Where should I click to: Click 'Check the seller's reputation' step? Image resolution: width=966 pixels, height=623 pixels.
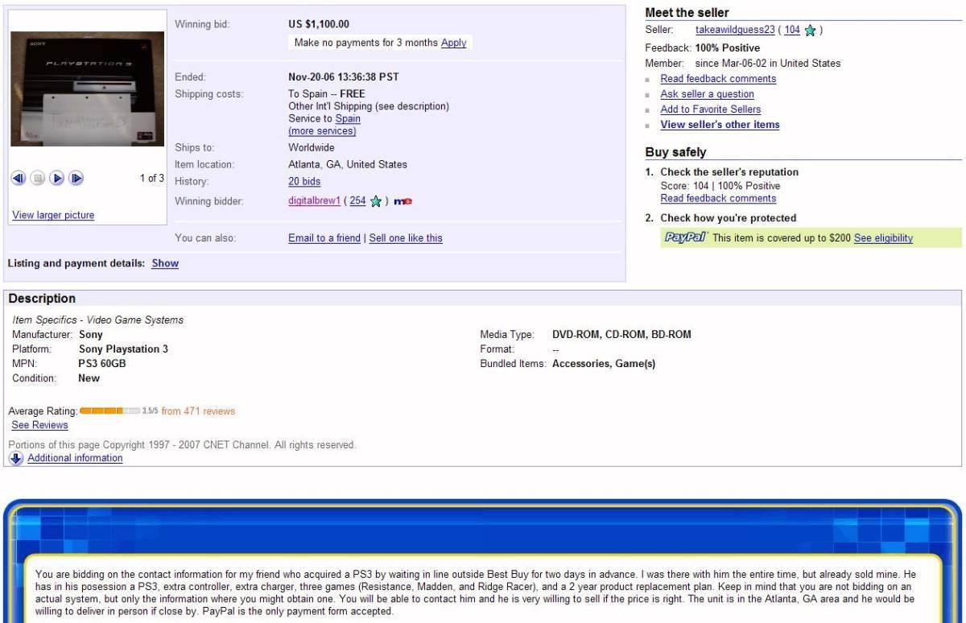[729, 172]
